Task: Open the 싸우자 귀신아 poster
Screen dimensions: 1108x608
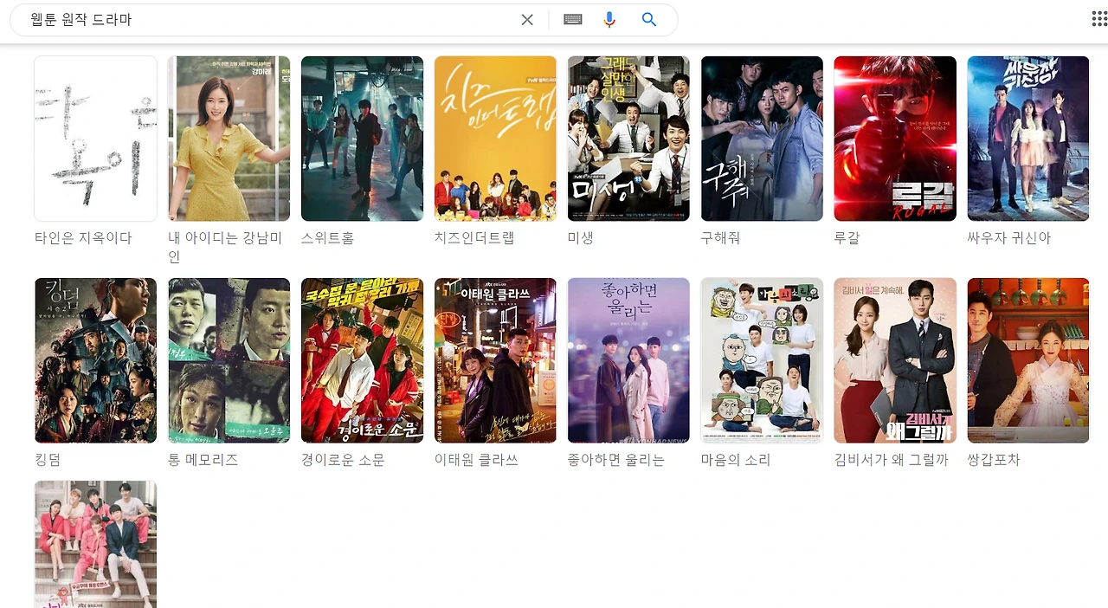Action: click(x=1028, y=139)
